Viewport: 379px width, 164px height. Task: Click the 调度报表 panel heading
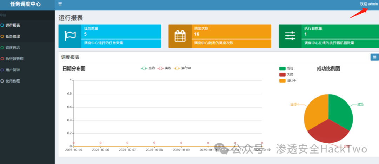pyautogui.click(x=70, y=57)
